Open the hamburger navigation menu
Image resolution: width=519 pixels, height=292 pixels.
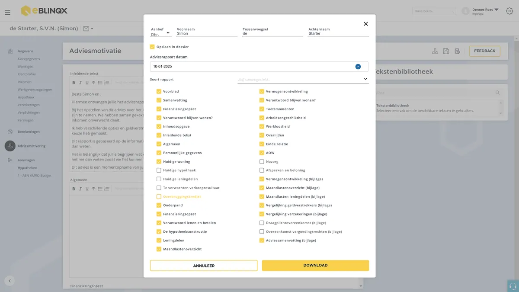tap(7, 13)
